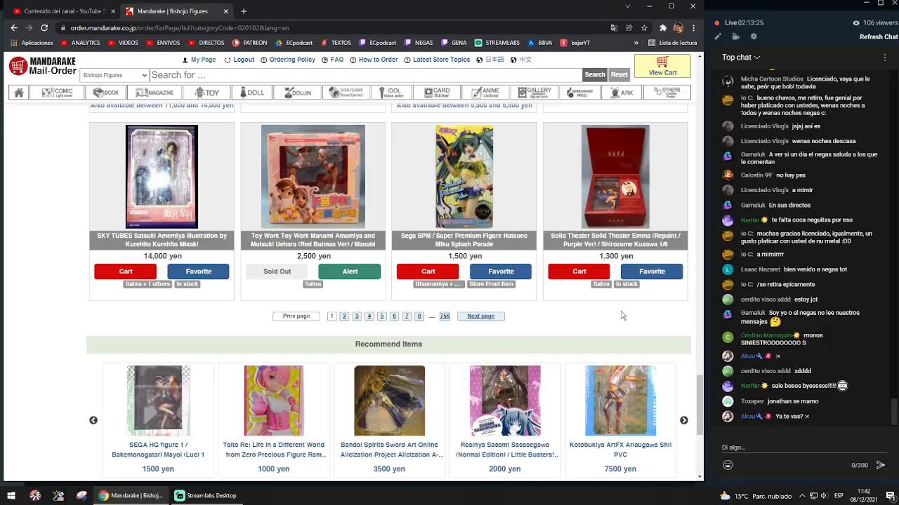Click the Logout link
899x505 pixels.
click(x=239, y=60)
